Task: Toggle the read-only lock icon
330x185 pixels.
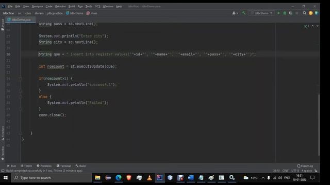Action: [316, 171]
